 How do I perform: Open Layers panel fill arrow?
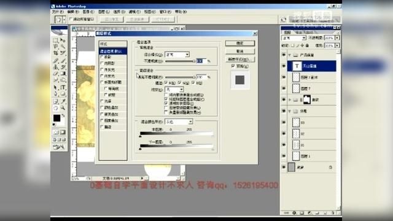[x=337, y=45]
